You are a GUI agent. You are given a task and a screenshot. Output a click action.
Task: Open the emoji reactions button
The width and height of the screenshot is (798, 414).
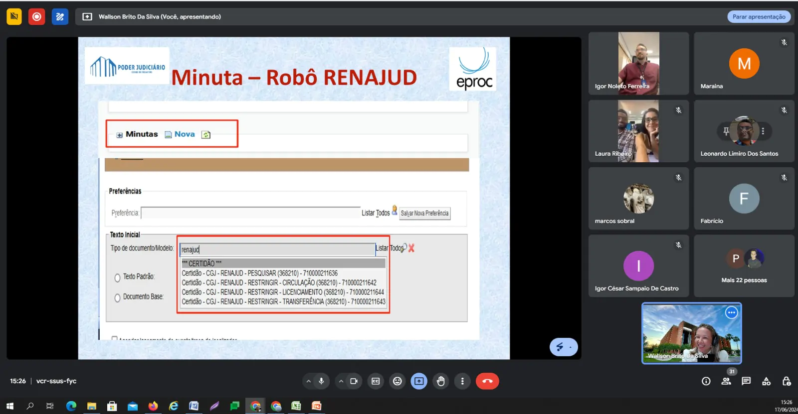(397, 381)
